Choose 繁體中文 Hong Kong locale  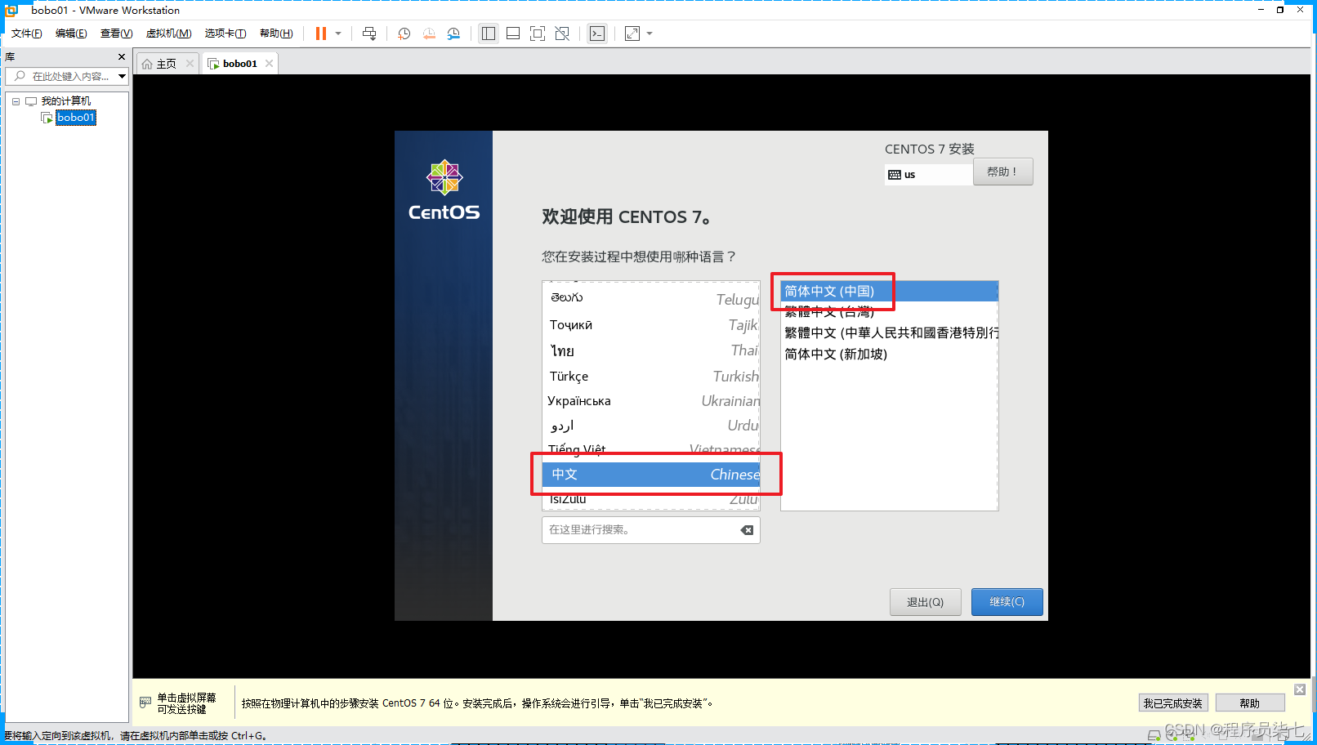[x=890, y=332]
